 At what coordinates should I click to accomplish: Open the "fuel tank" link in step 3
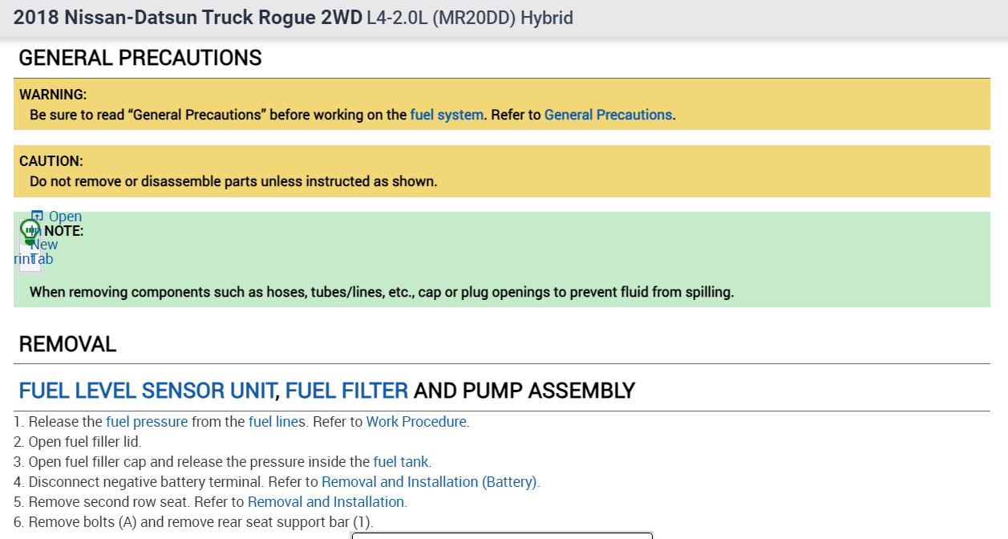(401, 462)
